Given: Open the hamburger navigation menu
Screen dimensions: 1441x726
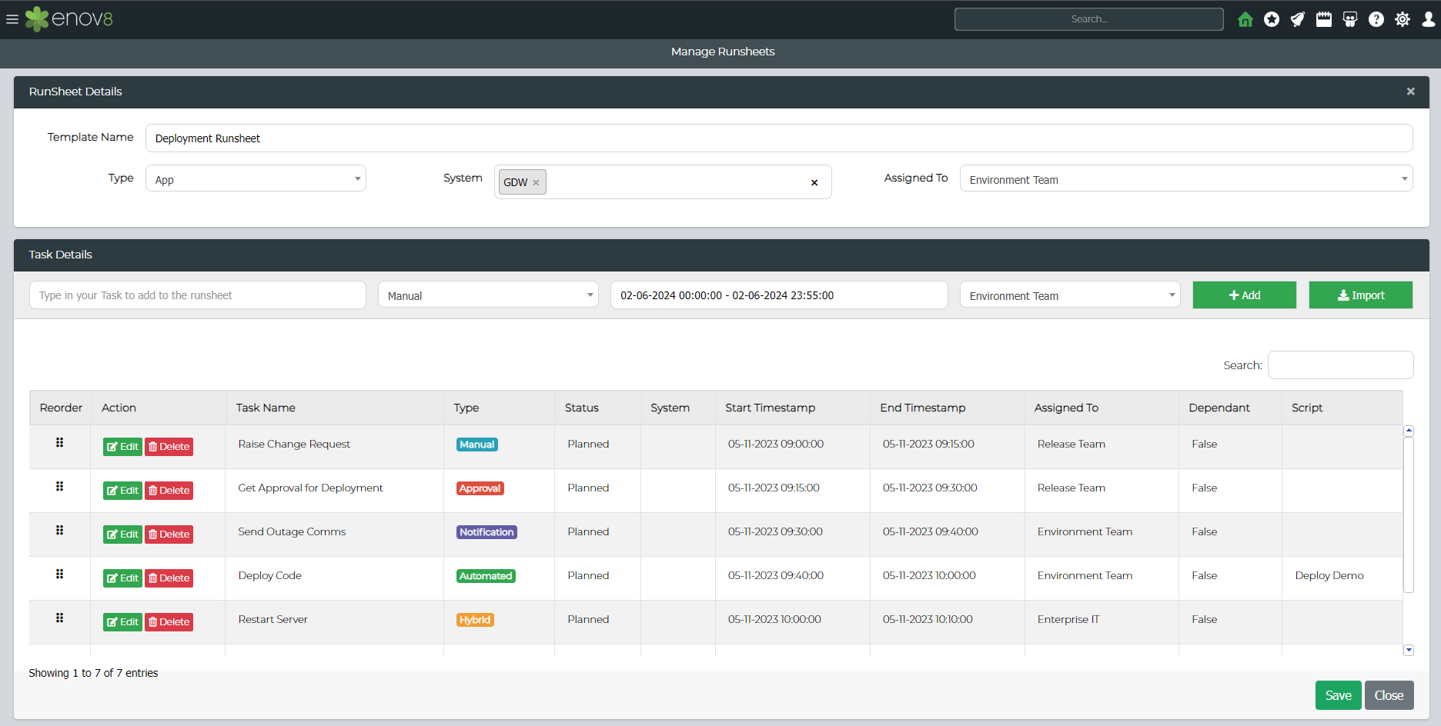Looking at the screenshot, I should tap(12, 19).
